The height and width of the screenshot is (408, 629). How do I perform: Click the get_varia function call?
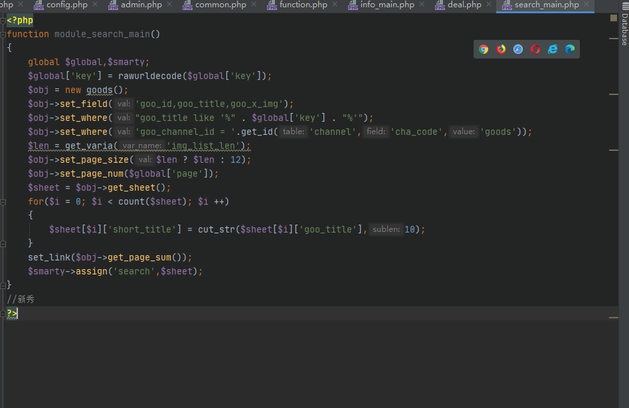tap(89, 146)
